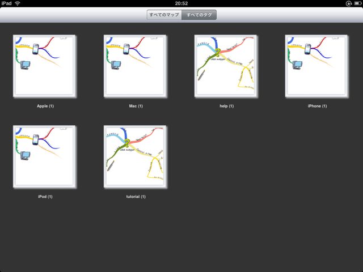The image size is (363, 272).
Task: Open the Apple tag thumbnail
Action: point(45,66)
